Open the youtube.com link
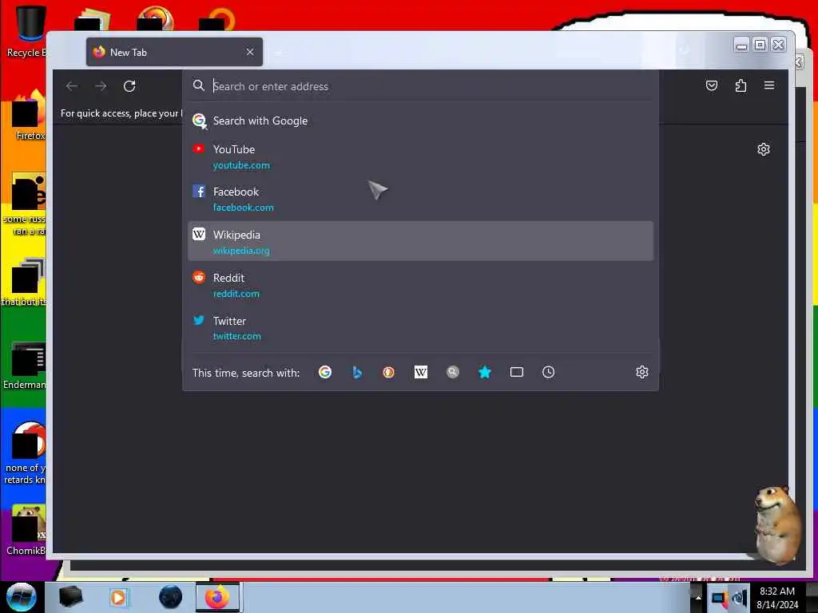 tap(241, 165)
